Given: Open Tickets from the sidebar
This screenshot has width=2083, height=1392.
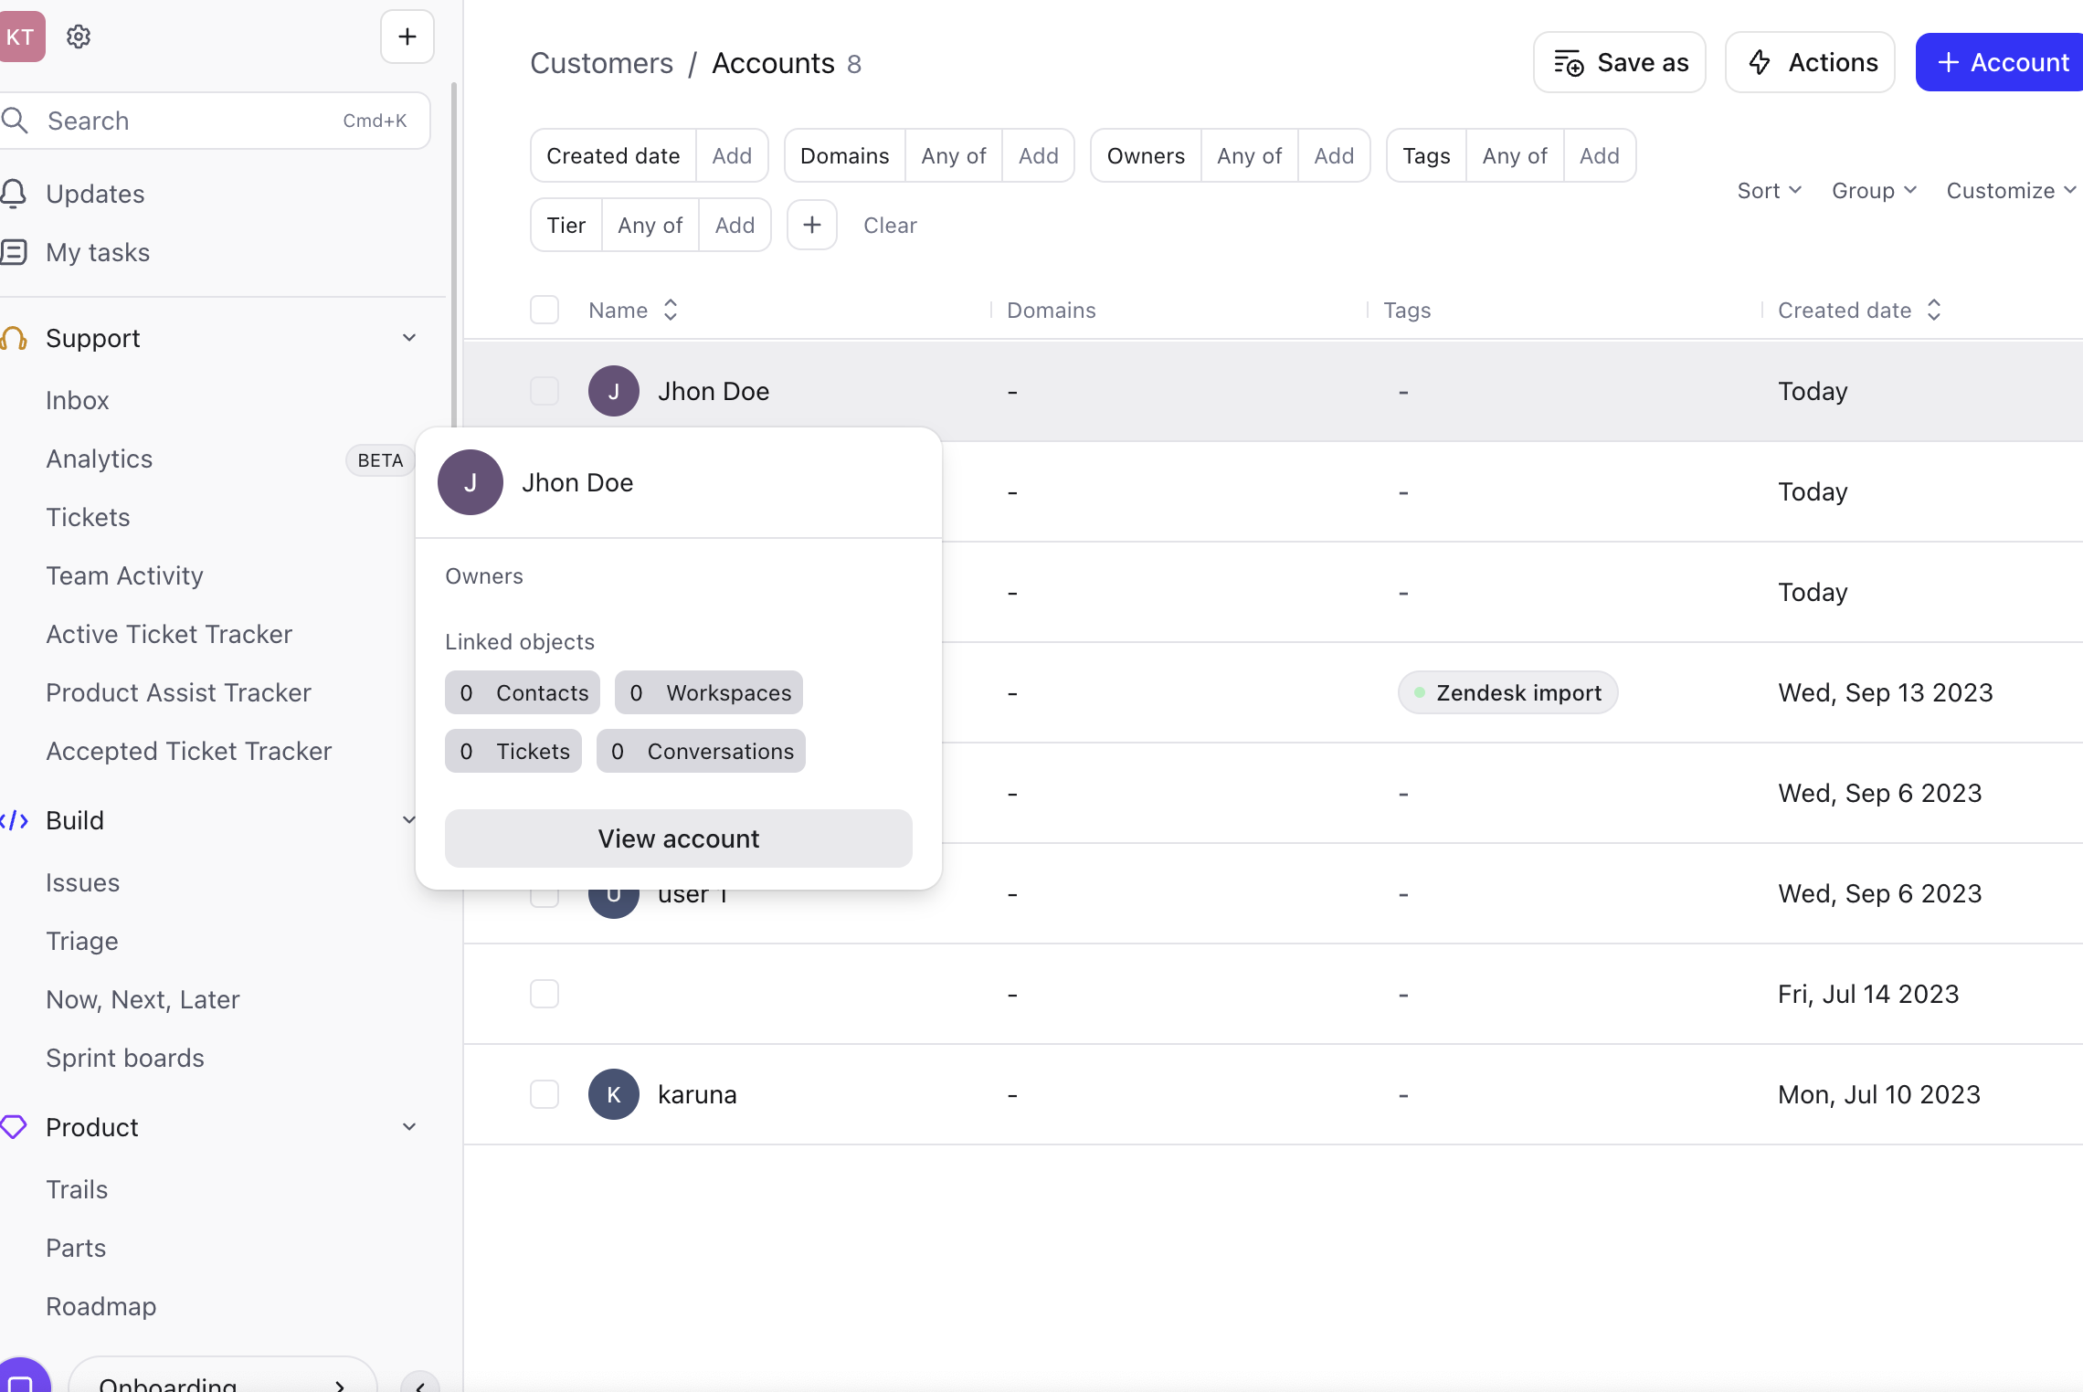Looking at the screenshot, I should tap(88, 516).
